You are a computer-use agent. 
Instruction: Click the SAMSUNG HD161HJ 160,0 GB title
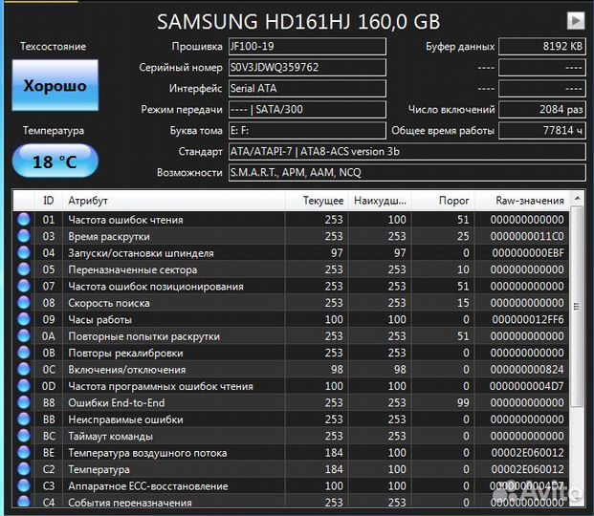(x=298, y=22)
